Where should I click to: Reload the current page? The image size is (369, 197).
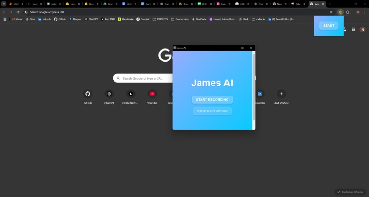click(18, 12)
